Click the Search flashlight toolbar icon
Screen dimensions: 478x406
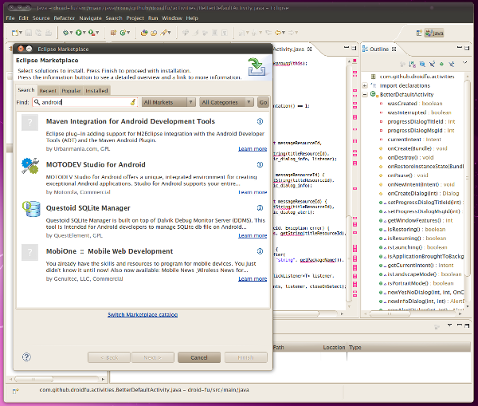tap(164, 33)
